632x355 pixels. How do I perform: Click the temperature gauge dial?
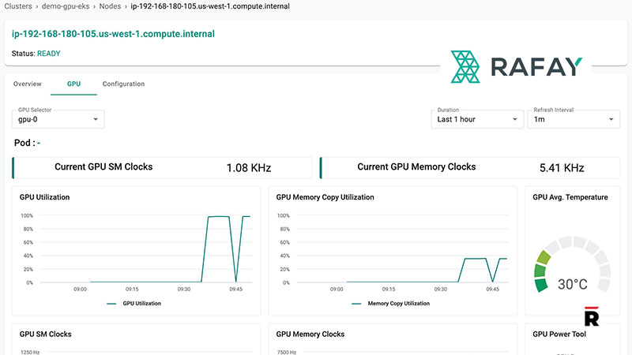tap(572, 260)
